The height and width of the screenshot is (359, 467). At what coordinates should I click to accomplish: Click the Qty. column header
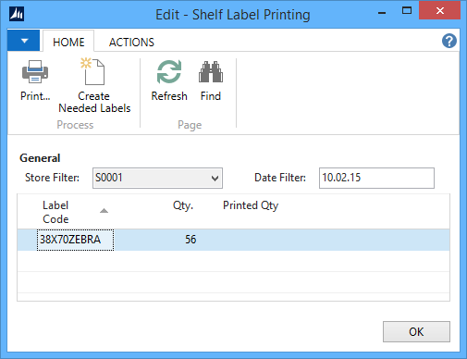[183, 205]
